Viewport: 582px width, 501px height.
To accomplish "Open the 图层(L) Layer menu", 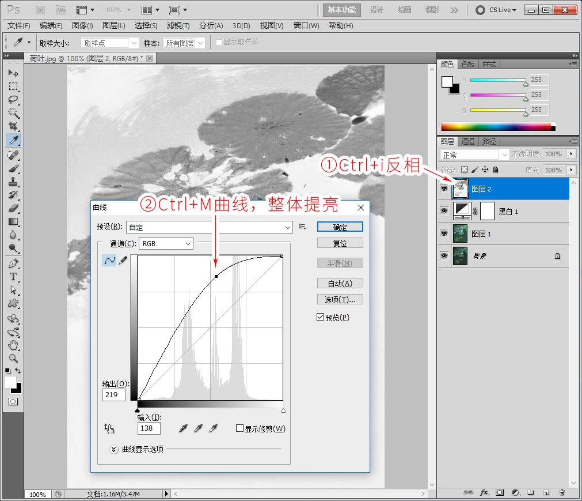I will 113,25.
